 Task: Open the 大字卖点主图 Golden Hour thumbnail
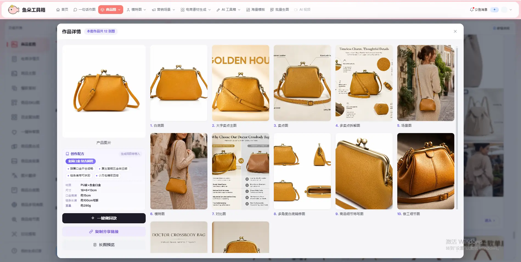241,83
